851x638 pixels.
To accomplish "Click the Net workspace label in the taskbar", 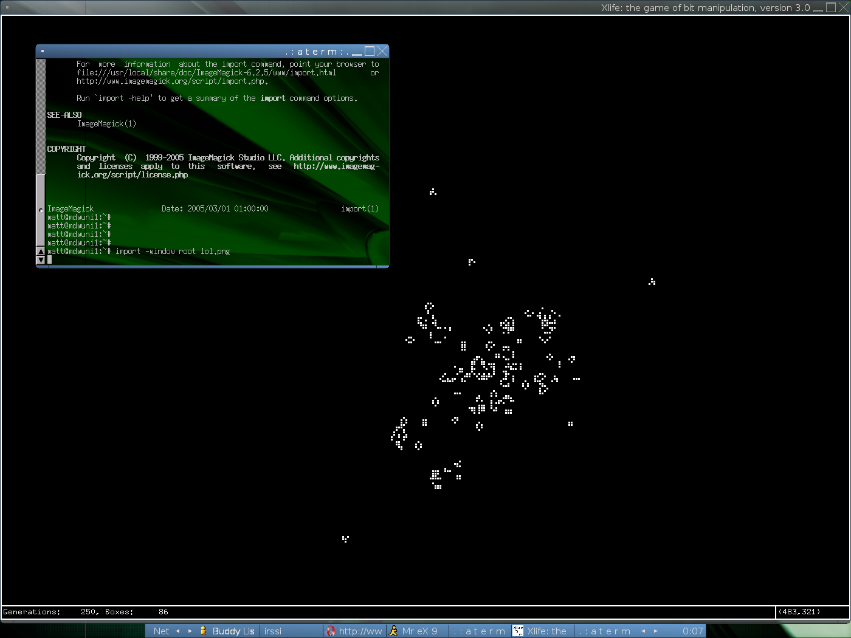I will point(161,631).
